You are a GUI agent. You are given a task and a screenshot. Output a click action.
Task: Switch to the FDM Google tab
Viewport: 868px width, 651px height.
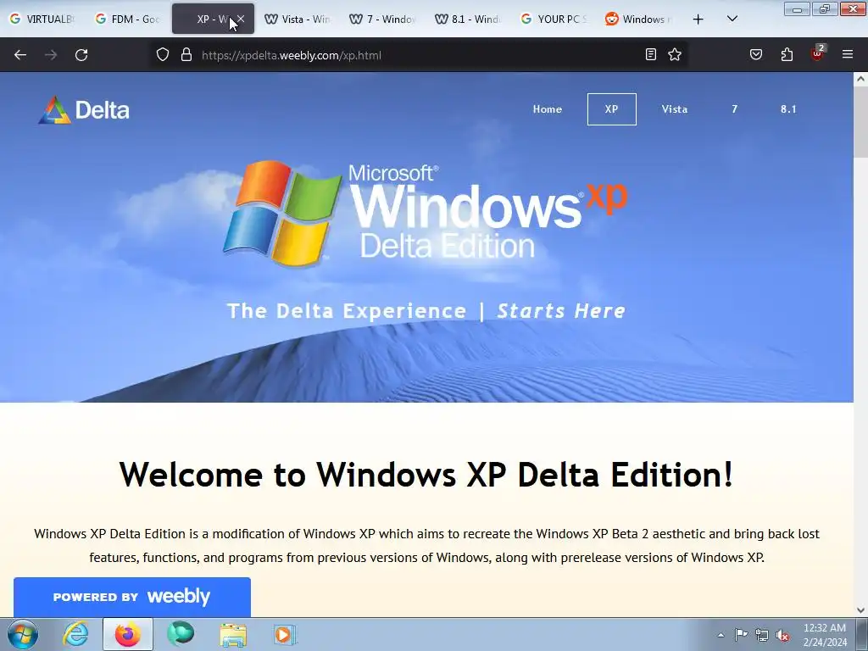[x=128, y=19]
